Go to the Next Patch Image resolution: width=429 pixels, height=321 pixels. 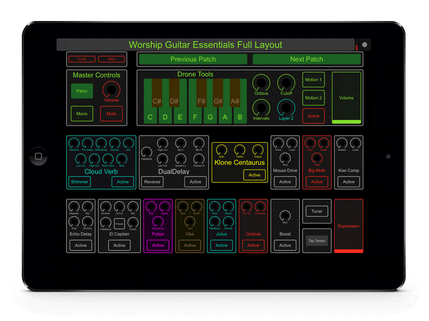(306, 59)
